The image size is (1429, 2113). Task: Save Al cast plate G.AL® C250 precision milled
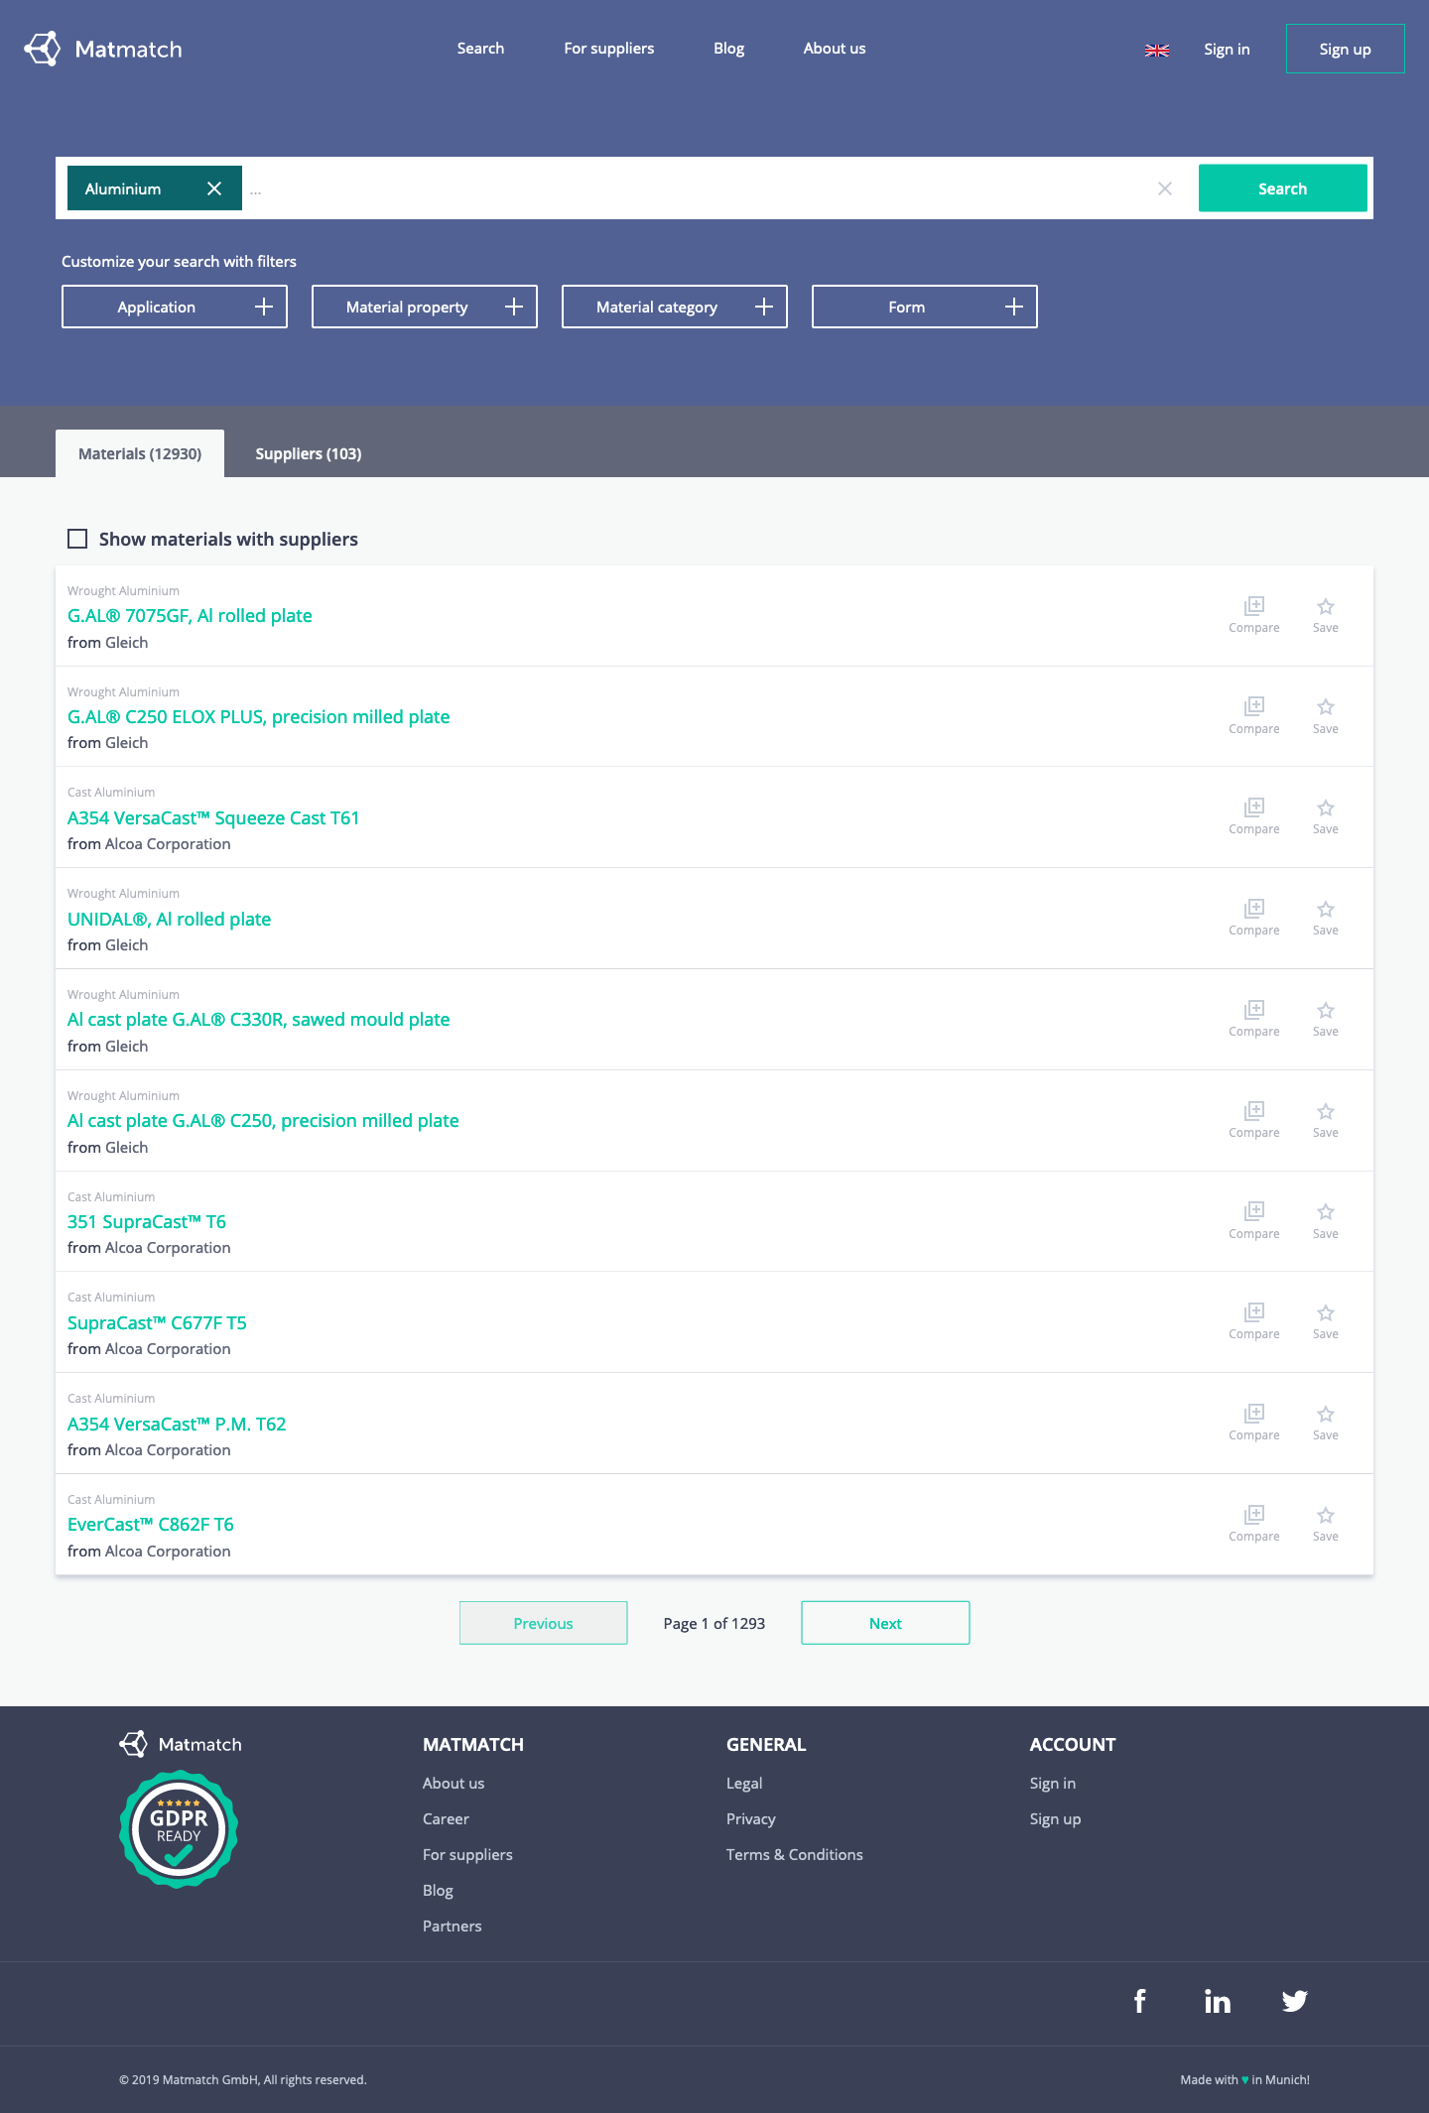point(1326,1120)
